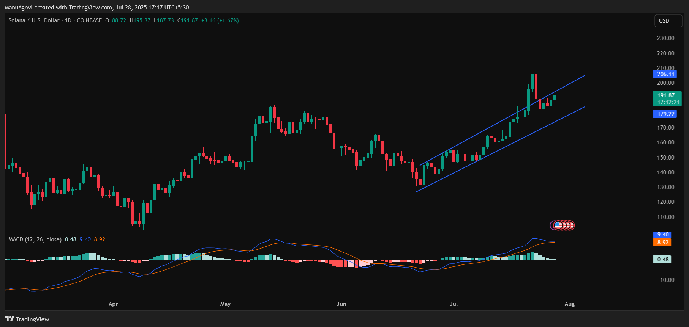Click the open price O188.72 value

pos(116,20)
